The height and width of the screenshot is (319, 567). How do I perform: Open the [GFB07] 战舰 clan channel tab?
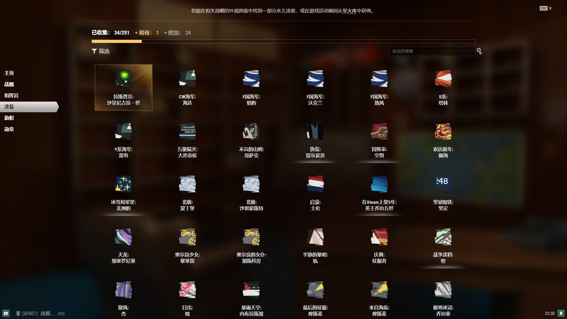pyautogui.click(x=38, y=313)
